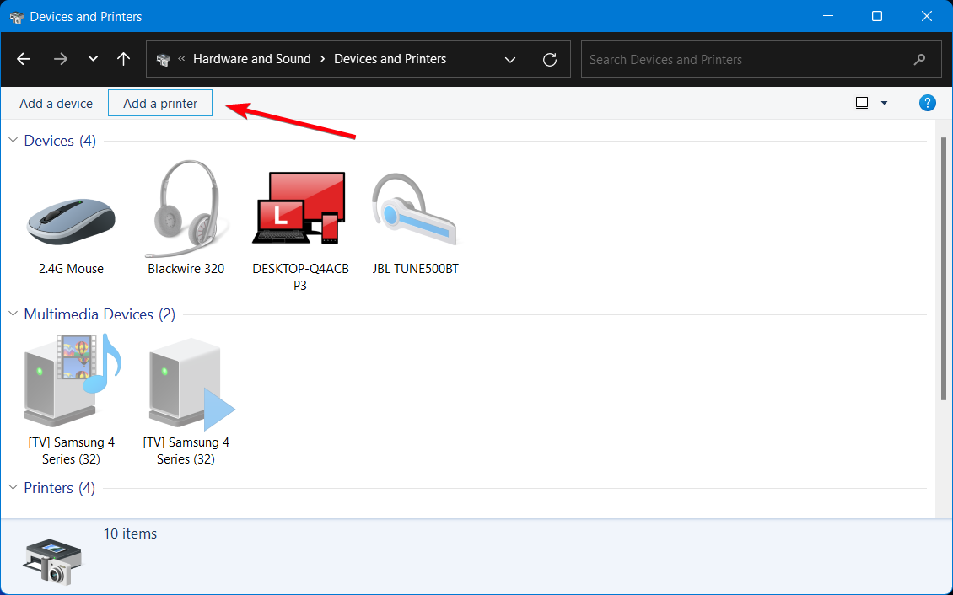The height and width of the screenshot is (595, 953).
Task: Refresh the Devices and Printers view
Action: click(550, 60)
